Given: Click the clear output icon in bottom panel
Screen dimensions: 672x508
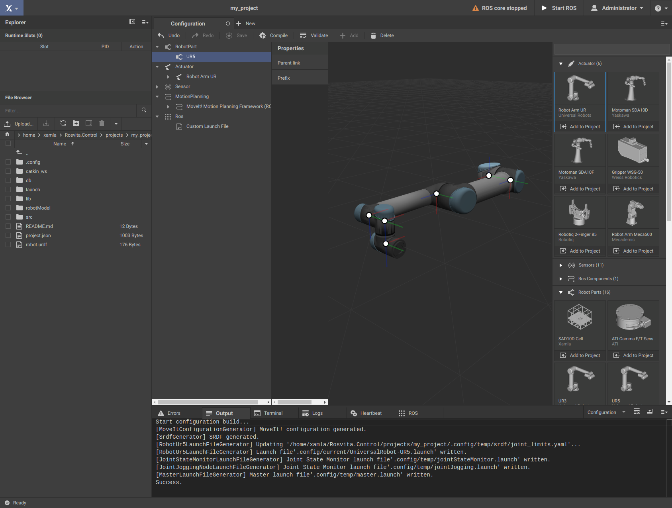Looking at the screenshot, I should [637, 412].
